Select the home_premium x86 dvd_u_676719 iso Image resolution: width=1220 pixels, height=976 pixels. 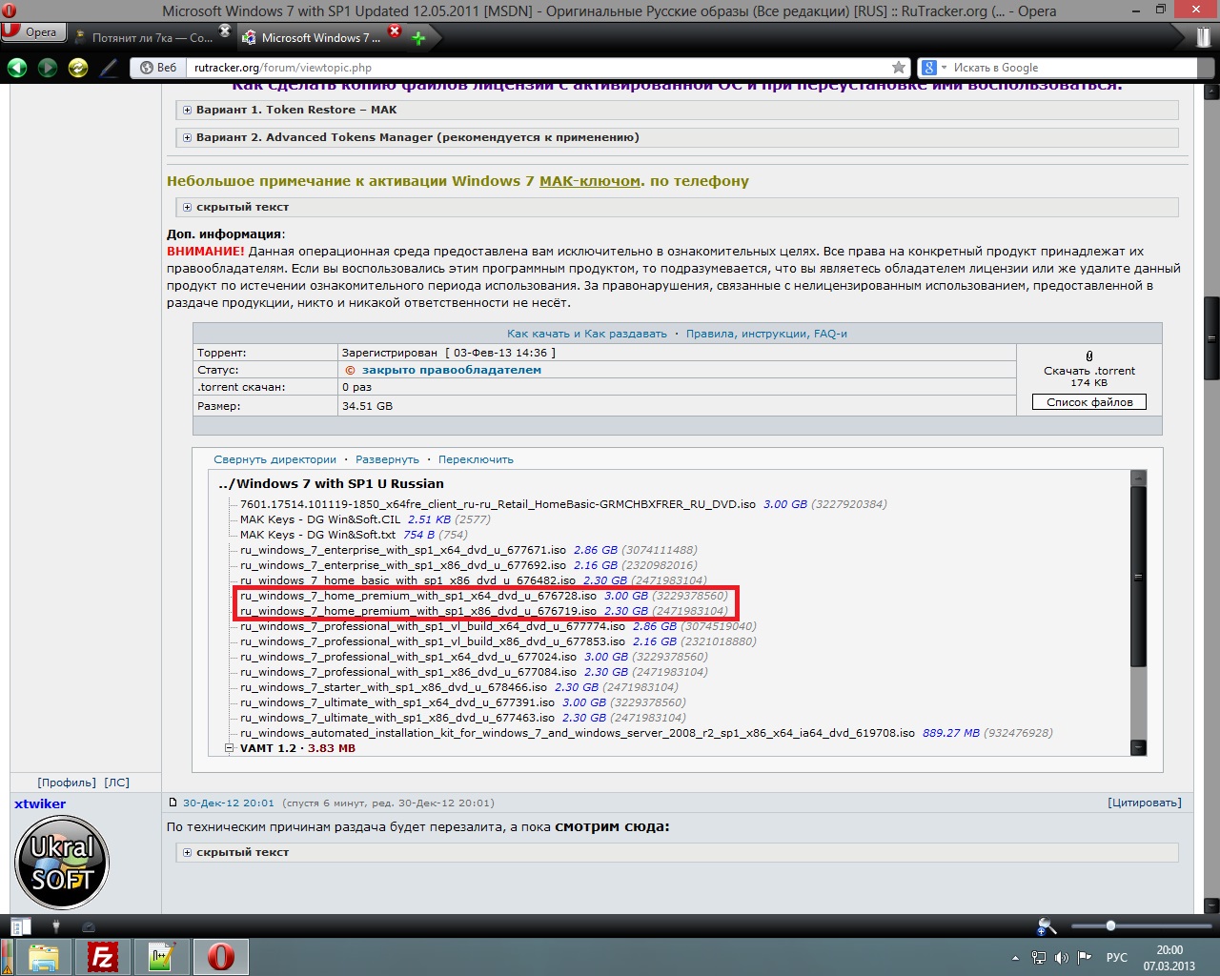tap(418, 611)
